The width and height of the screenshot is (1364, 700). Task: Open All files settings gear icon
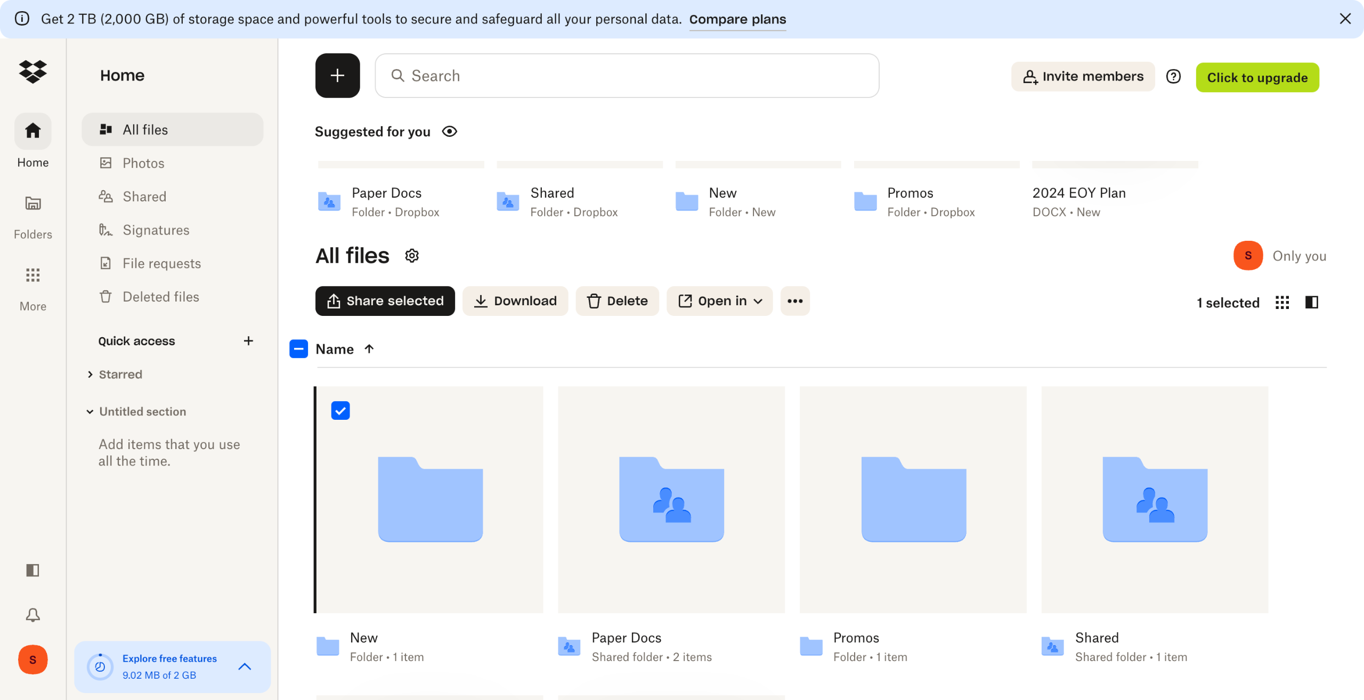(411, 256)
